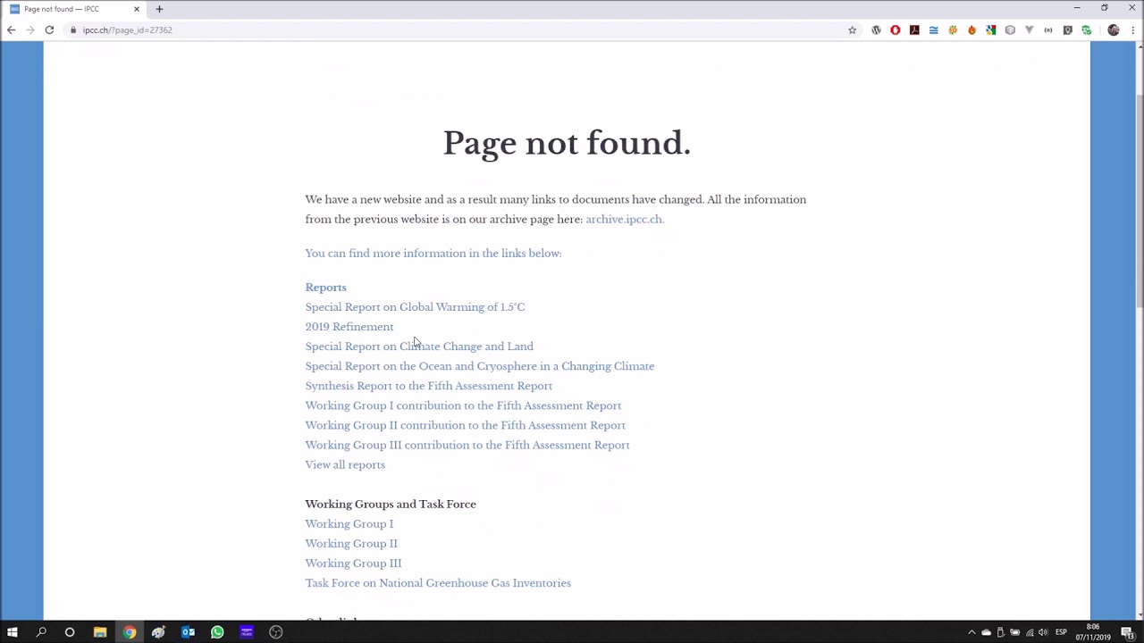Open Working Group I contribution to Fifth Assessment

[463, 405]
